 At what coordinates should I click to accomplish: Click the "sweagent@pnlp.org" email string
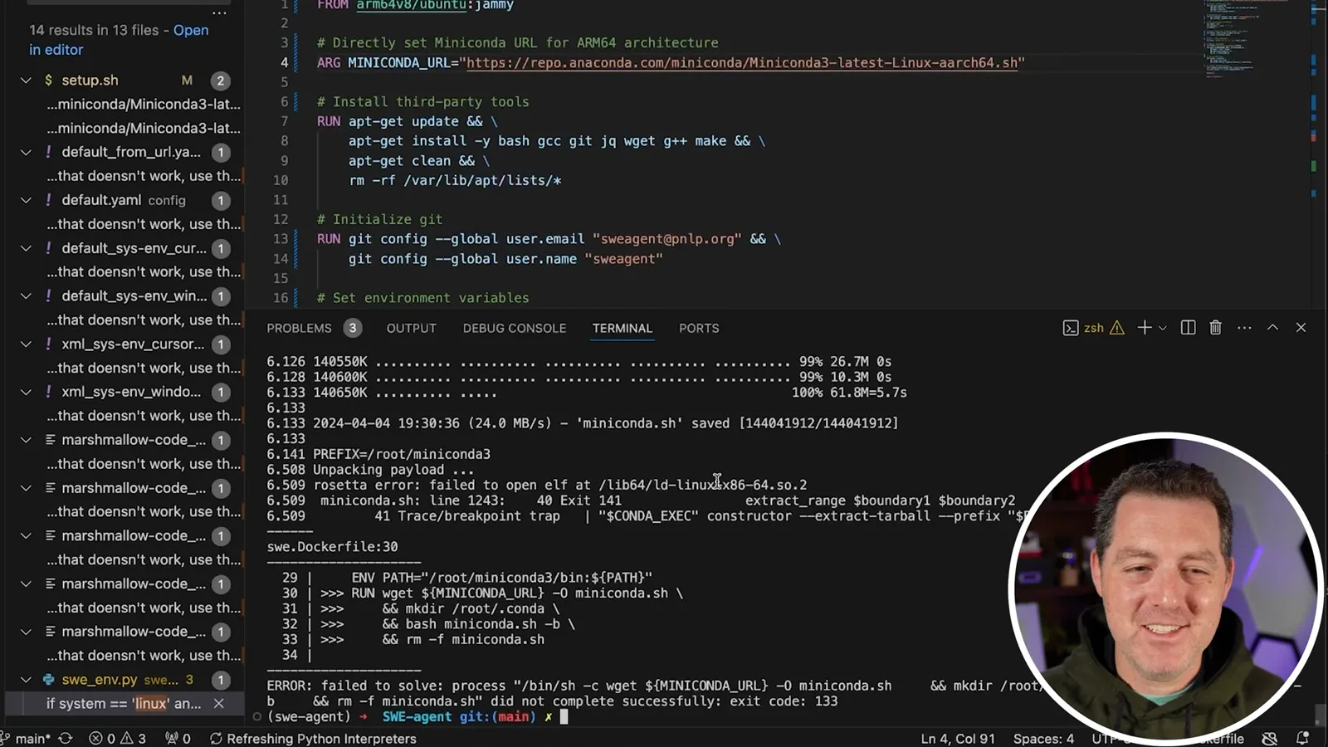666,239
